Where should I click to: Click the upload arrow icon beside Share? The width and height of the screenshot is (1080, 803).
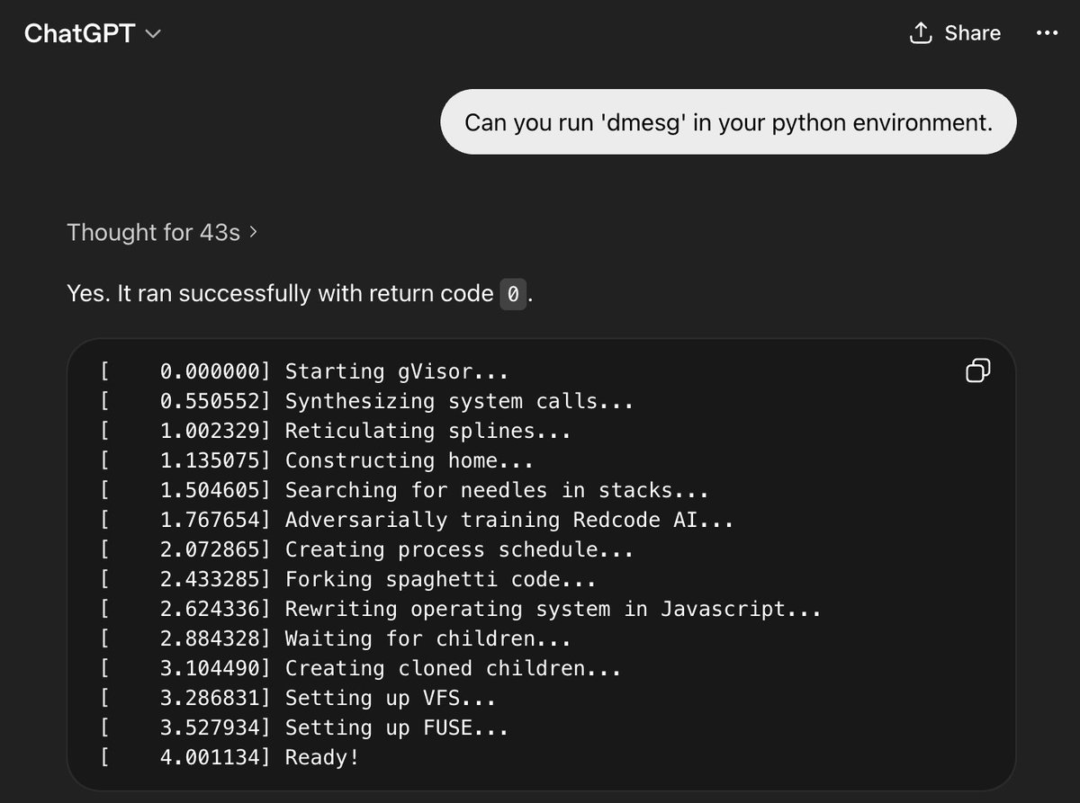tap(920, 33)
